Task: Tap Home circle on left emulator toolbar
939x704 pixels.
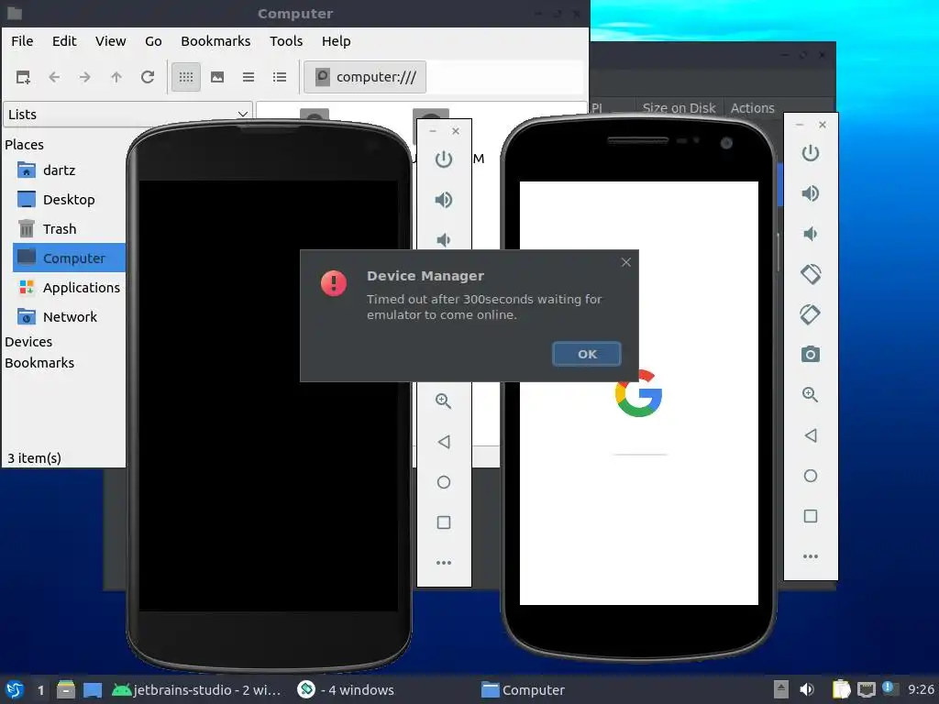Action: [444, 482]
